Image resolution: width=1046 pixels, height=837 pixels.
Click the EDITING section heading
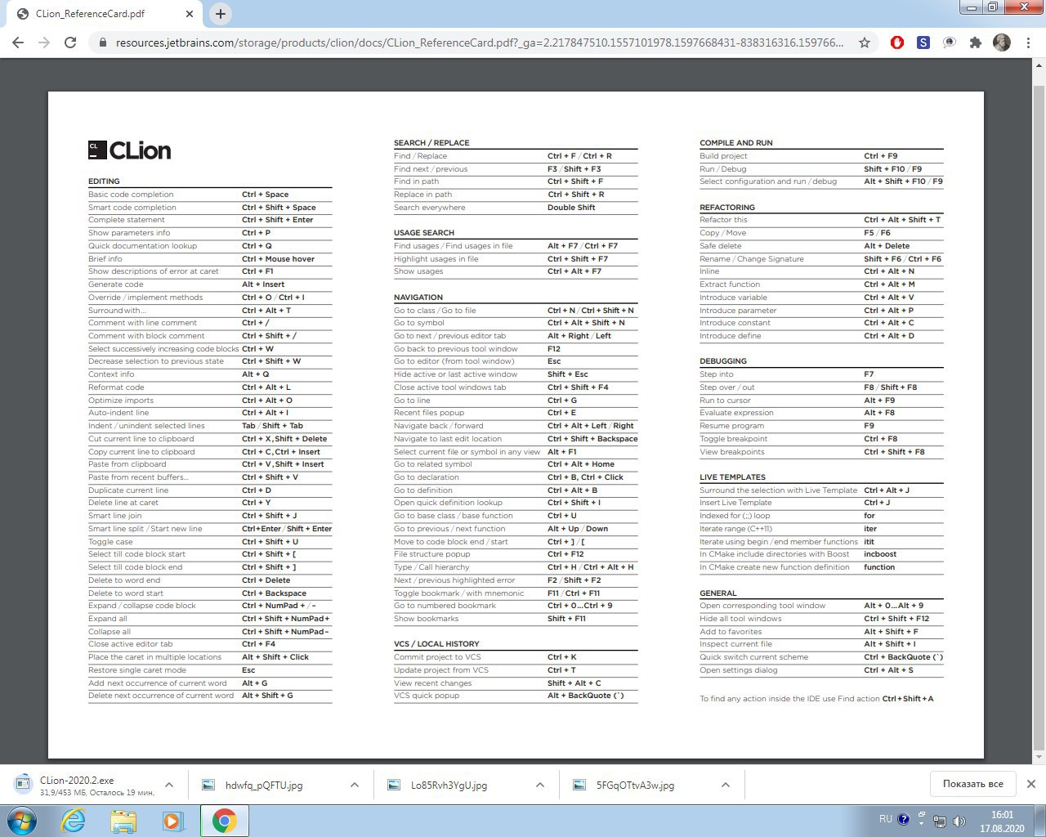pos(104,181)
